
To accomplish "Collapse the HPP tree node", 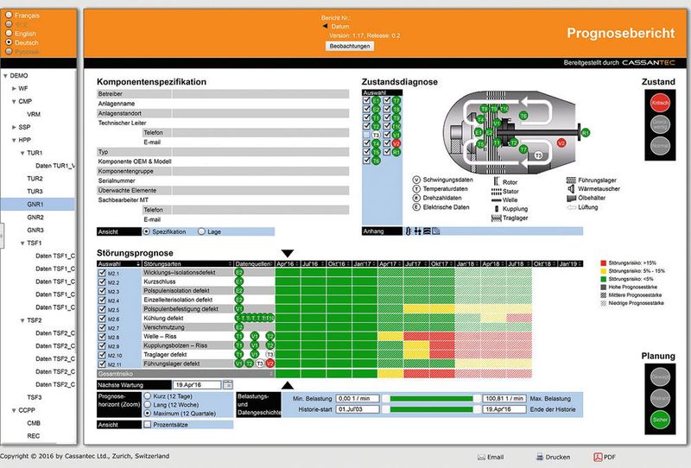I will pos(14,140).
